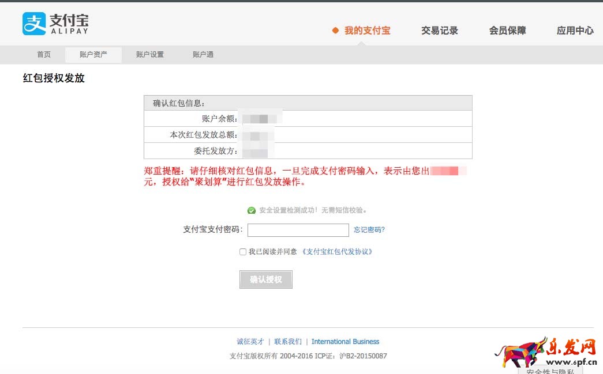Click inside the payment password input field
The width and height of the screenshot is (603, 374).
298,230
